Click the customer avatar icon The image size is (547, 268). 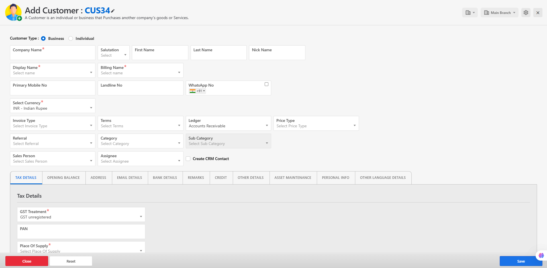coord(13,13)
